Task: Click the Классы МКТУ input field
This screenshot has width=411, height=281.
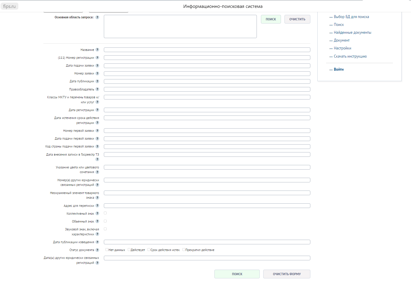Action: pyautogui.click(x=207, y=97)
